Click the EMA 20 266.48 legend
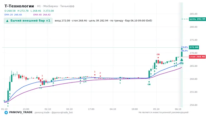The image size is (206, 116). [x=13, y=15]
